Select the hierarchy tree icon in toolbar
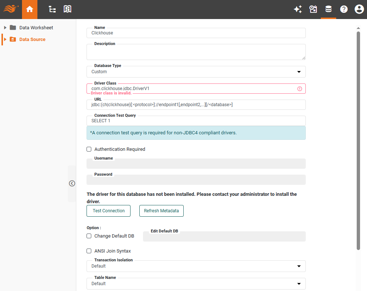 pyautogui.click(x=52, y=9)
